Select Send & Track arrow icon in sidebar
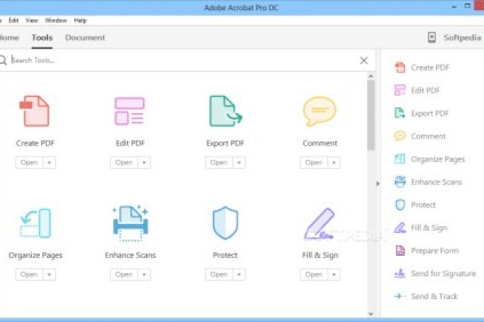The image size is (484, 322). pos(400,296)
